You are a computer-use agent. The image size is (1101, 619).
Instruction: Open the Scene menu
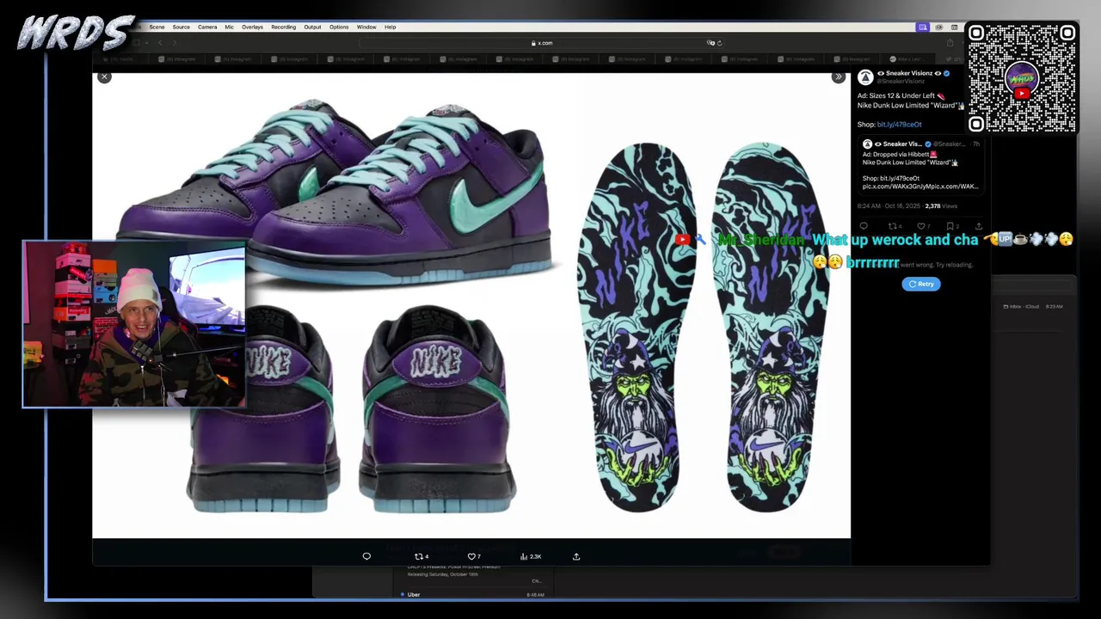[x=157, y=27]
